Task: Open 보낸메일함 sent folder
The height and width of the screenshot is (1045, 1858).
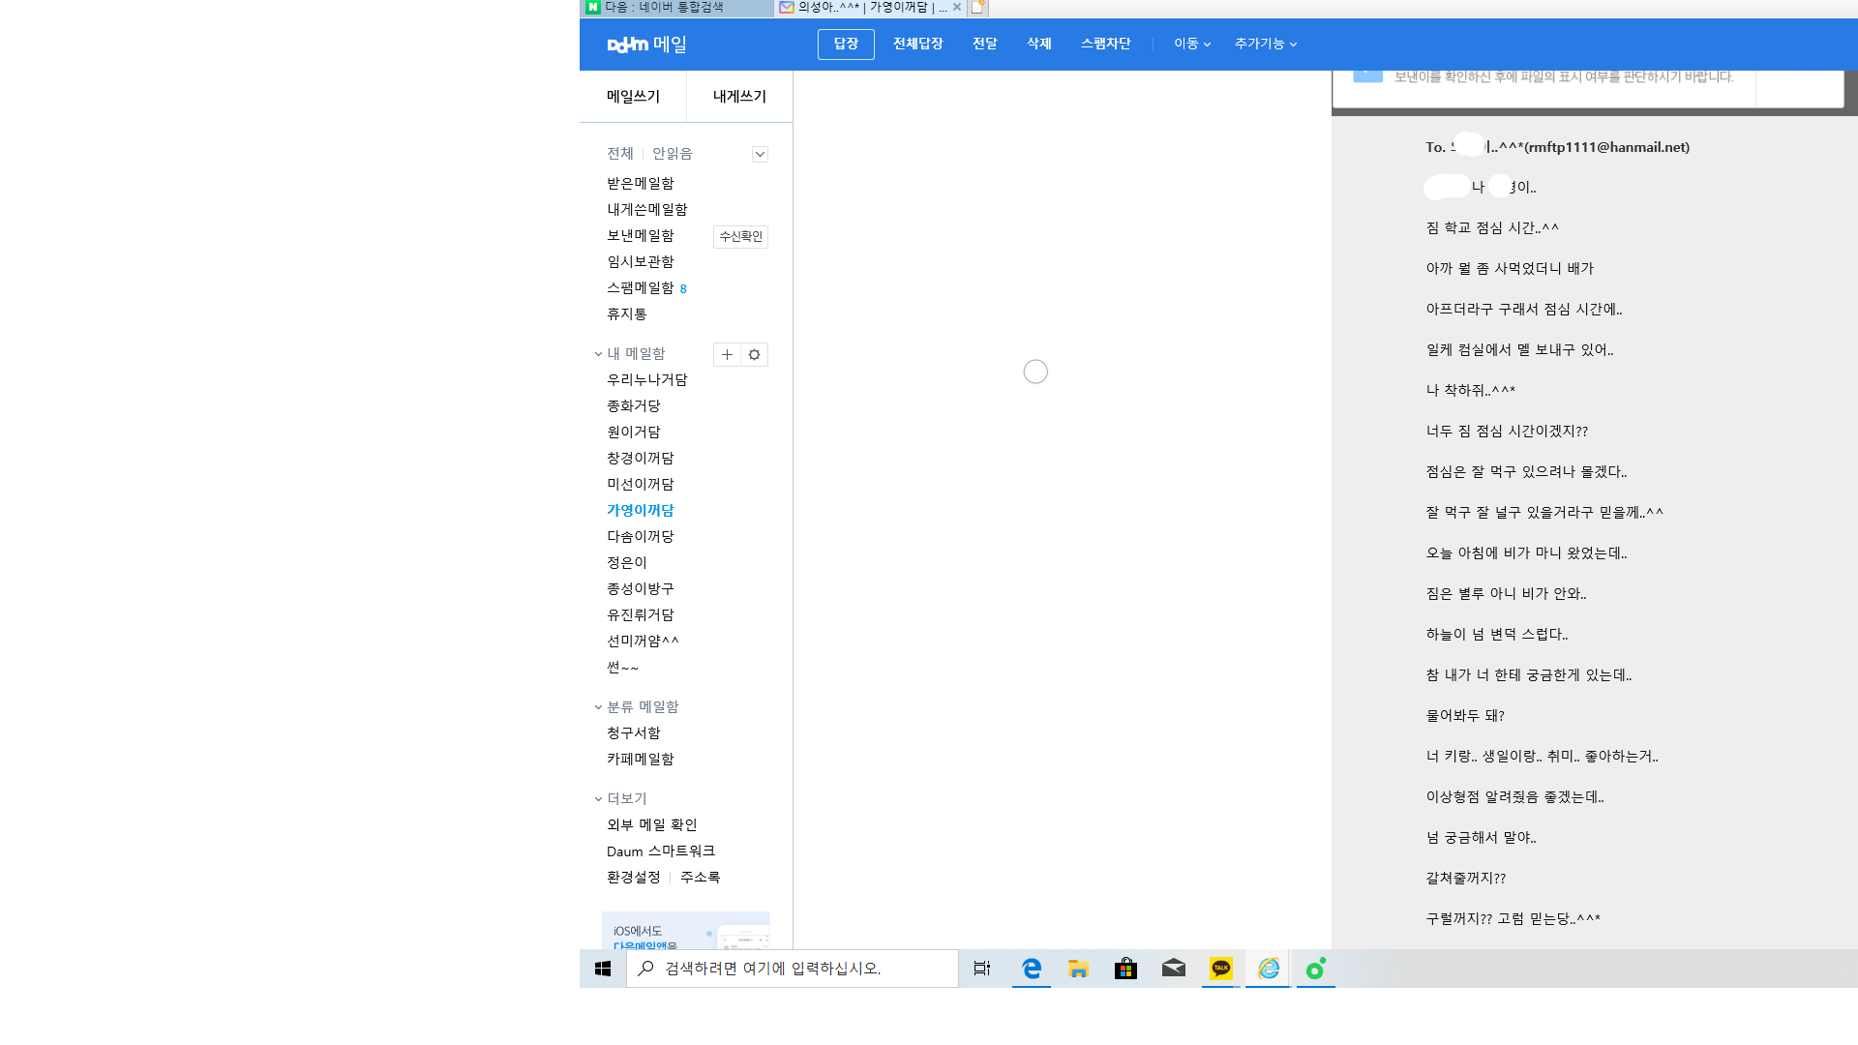Action: (641, 236)
